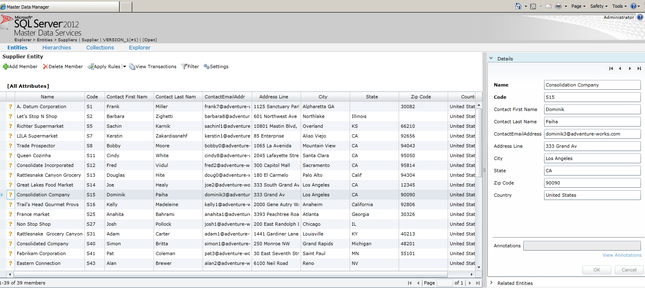The width and height of the screenshot is (645, 291).
Task: Click the Suppliers breadcrumb link
Action: pyautogui.click(x=67, y=40)
